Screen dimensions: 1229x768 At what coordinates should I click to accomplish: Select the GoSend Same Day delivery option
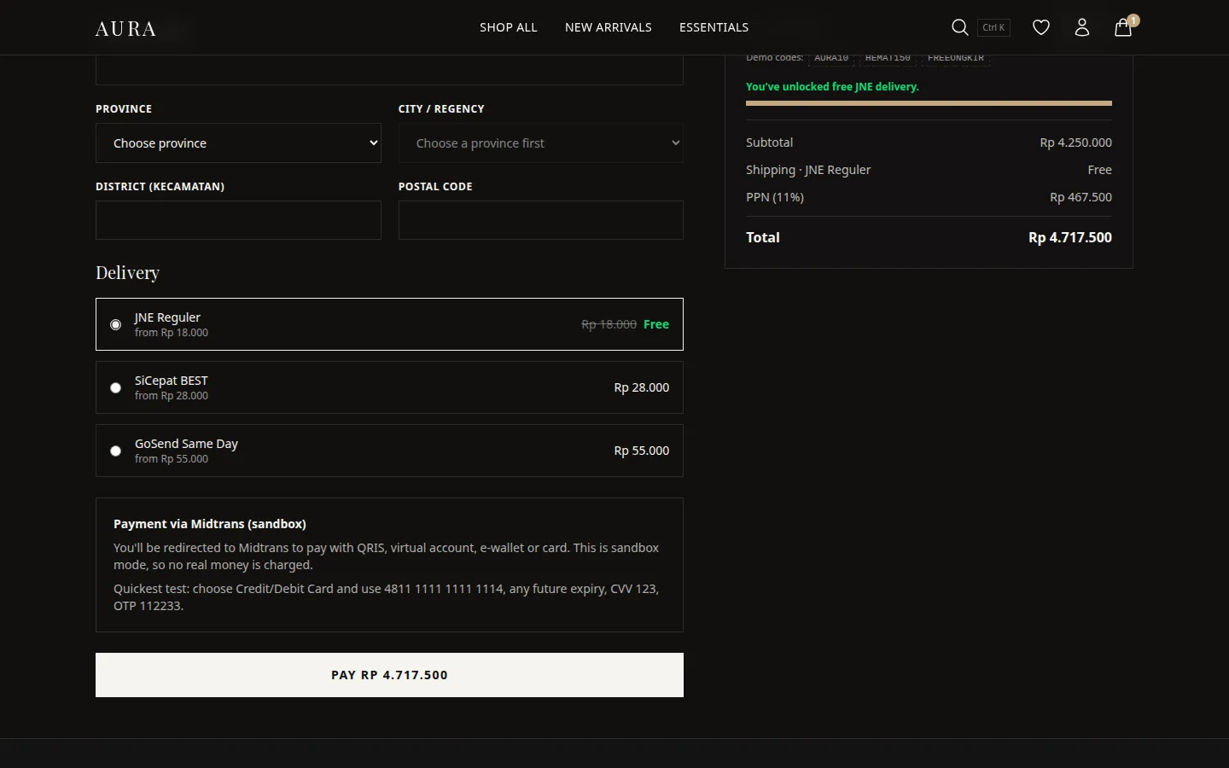click(x=389, y=451)
